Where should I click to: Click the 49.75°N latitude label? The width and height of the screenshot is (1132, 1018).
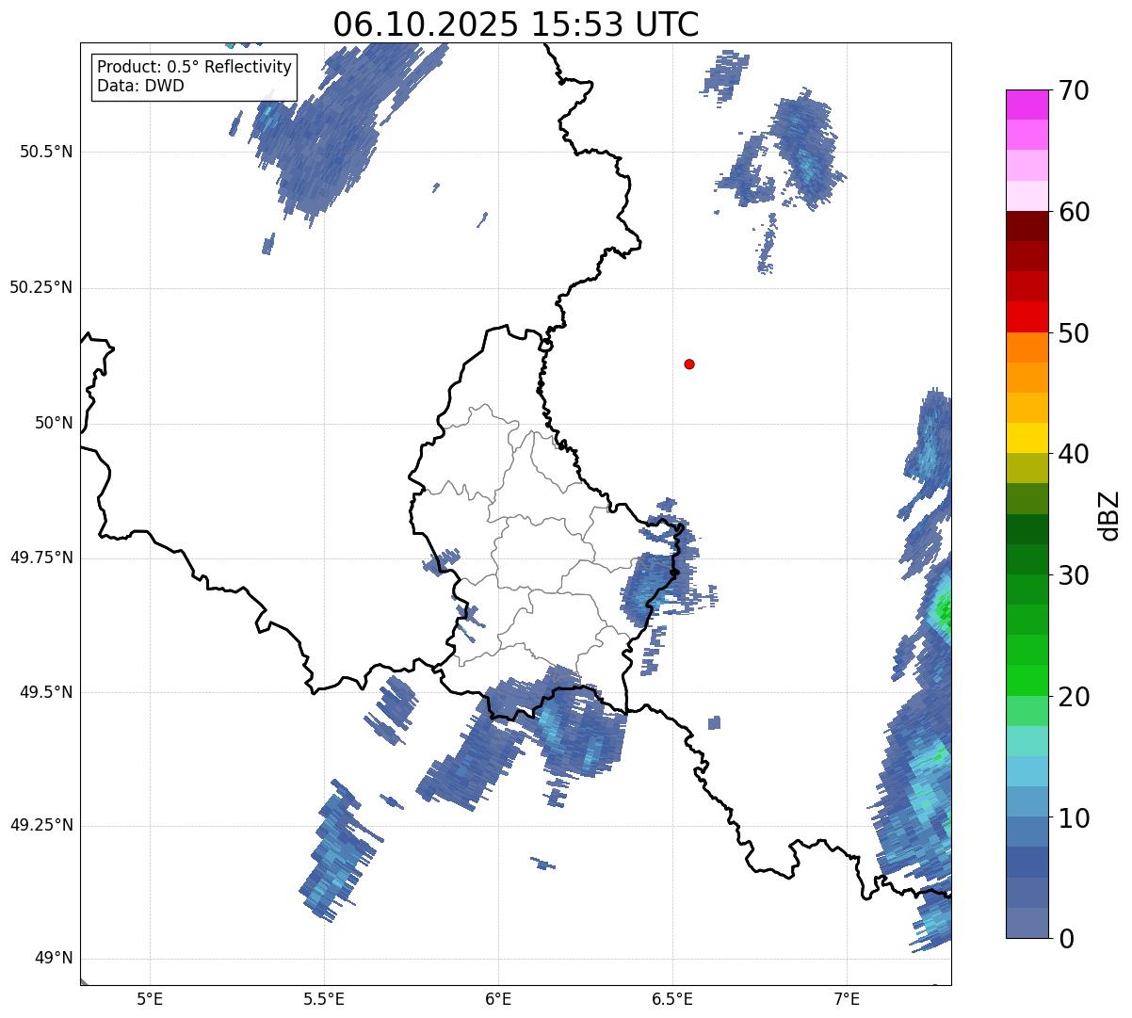41,557
